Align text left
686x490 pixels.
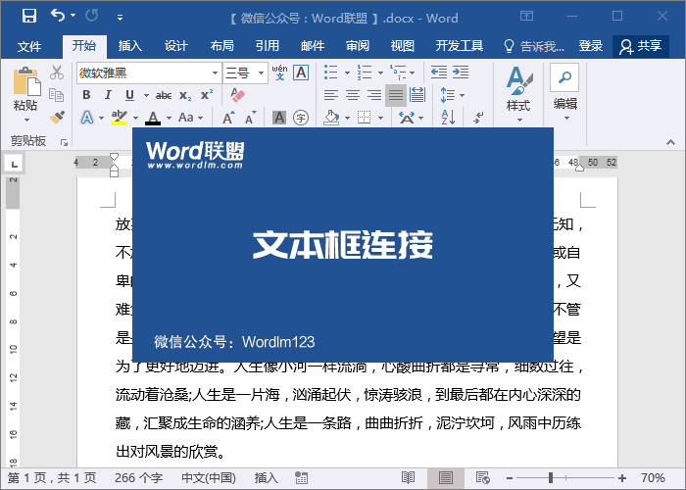331,95
